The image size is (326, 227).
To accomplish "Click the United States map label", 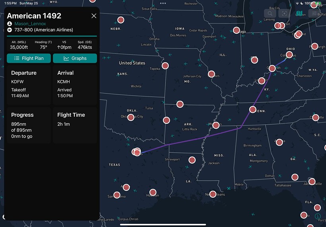I will (x=132, y=63).
